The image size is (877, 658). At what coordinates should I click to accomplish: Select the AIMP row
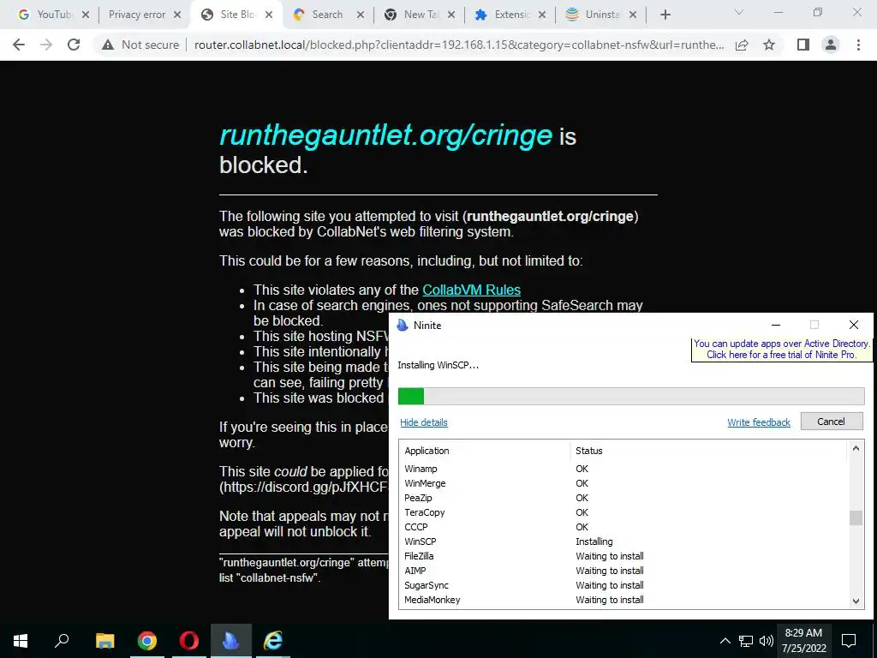(623, 571)
